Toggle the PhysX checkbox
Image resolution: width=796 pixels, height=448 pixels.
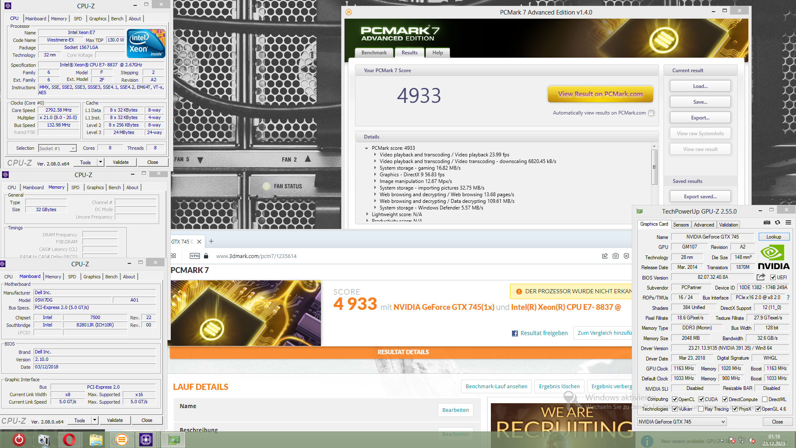click(x=735, y=409)
